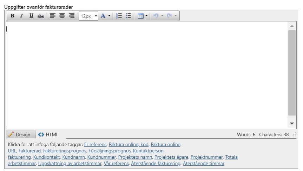The height and width of the screenshot is (171, 303).
Task: Toggle underline formatting
Action: tap(31, 16)
